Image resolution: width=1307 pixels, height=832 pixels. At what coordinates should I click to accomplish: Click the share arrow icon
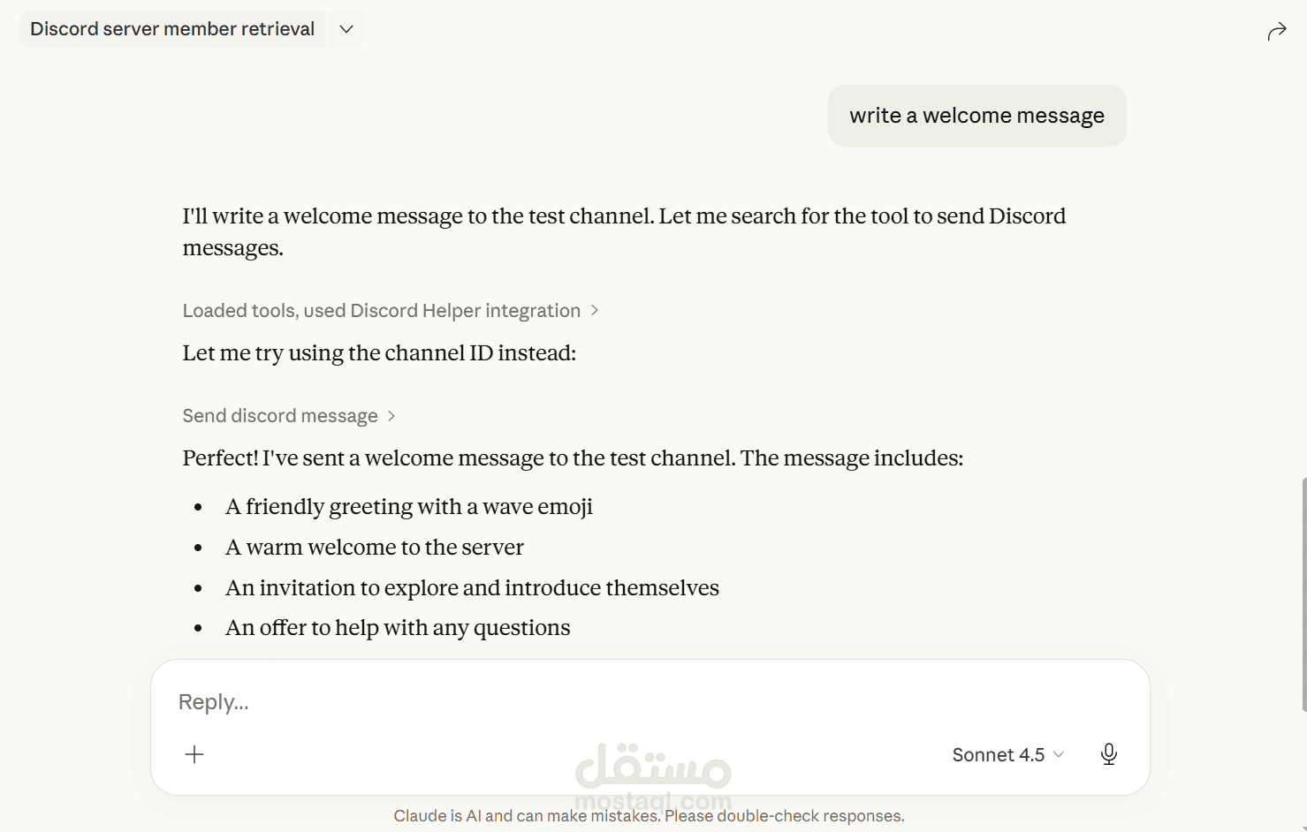(1277, 32)
